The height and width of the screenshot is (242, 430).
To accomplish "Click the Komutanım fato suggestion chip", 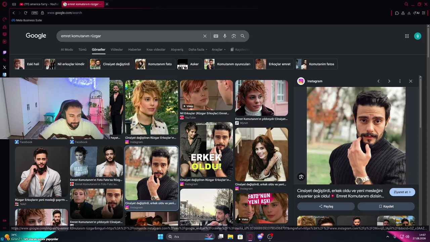I will click(x=155, y=64).
